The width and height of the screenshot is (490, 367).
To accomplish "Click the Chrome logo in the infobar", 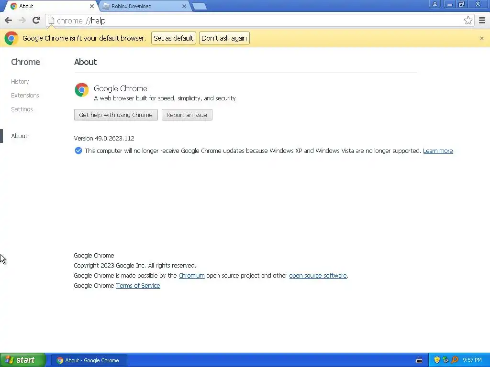I will coord(11,38).
